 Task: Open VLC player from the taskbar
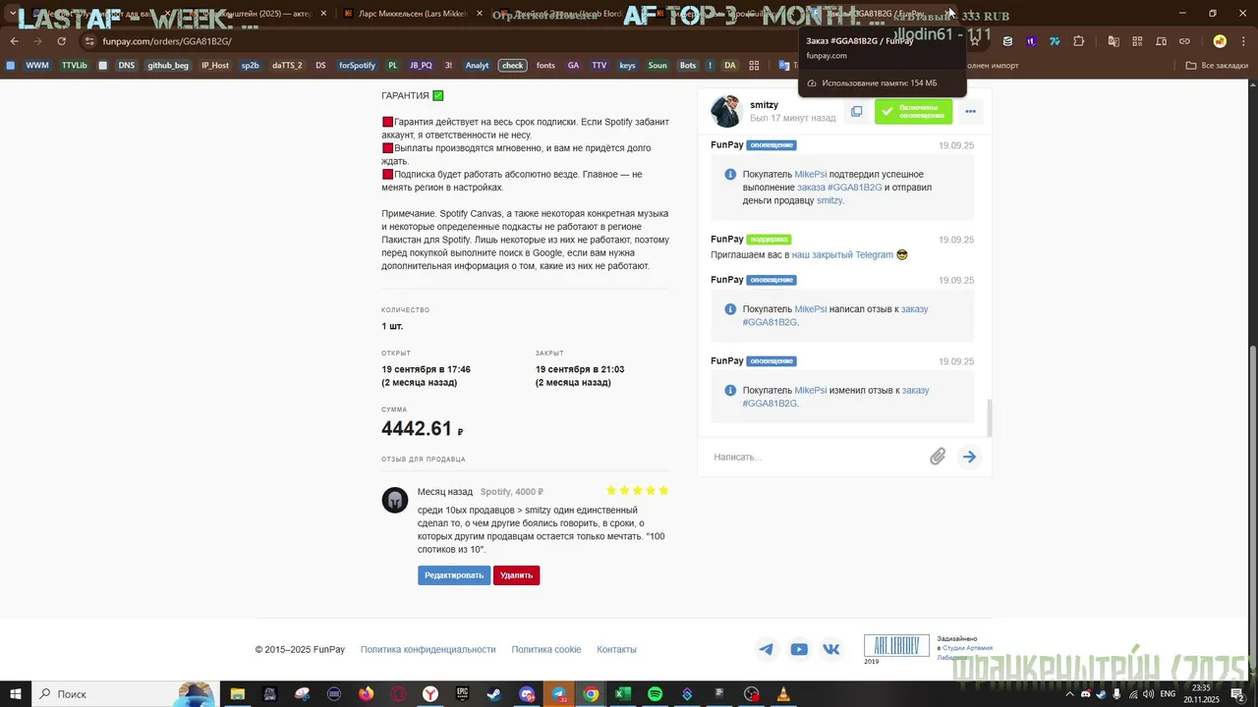783,694
